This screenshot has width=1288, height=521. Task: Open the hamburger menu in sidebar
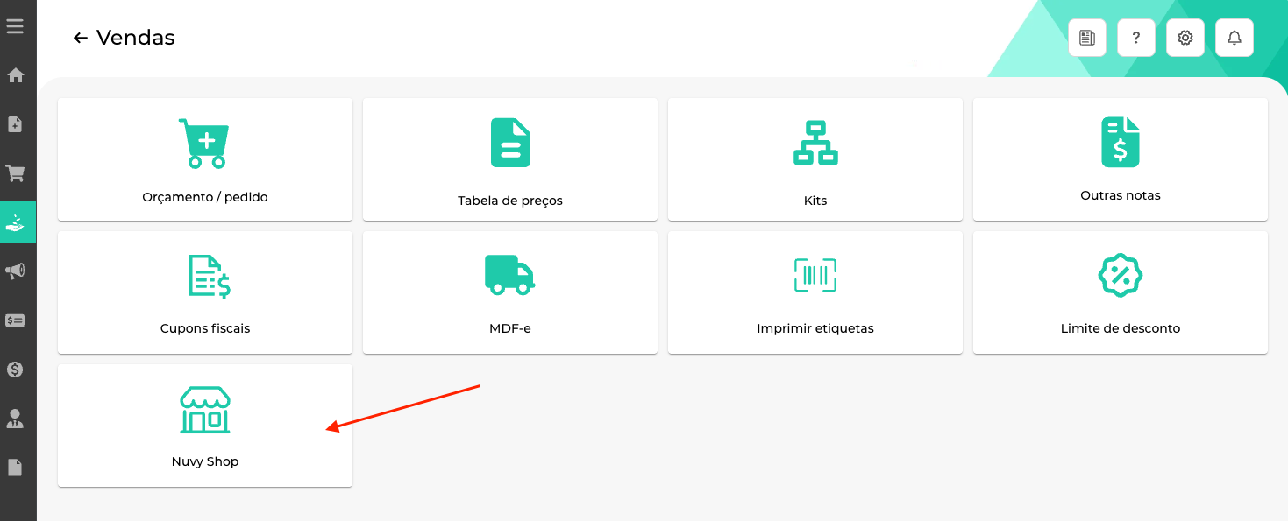click(15, 26)
